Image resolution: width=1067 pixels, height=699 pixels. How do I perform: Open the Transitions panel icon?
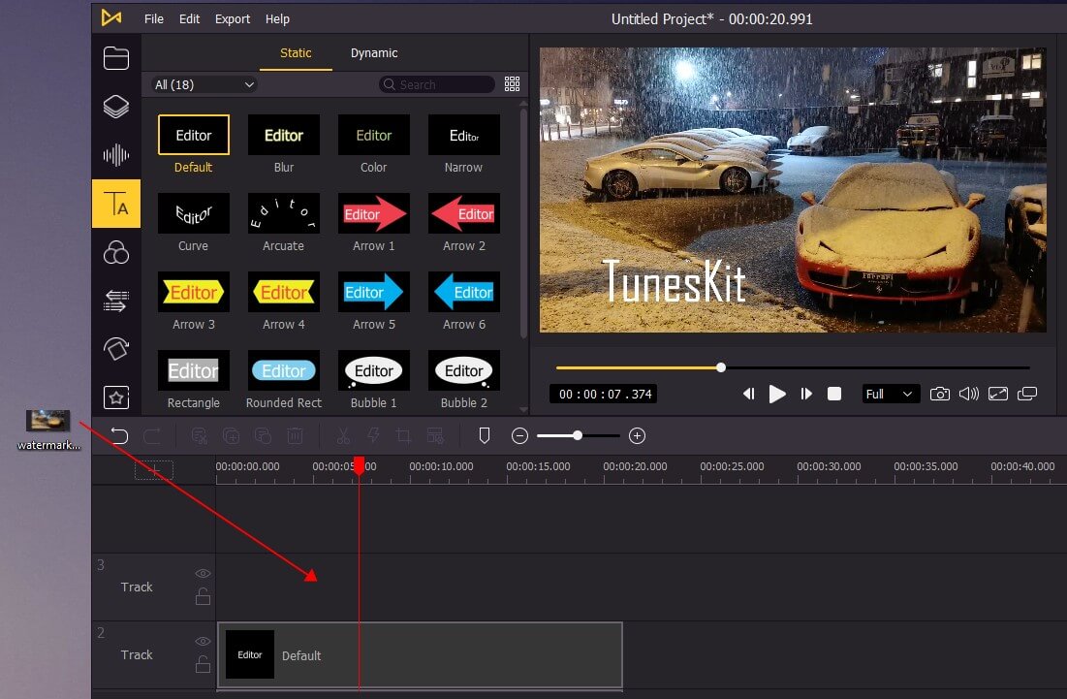(x=115, y=301)
